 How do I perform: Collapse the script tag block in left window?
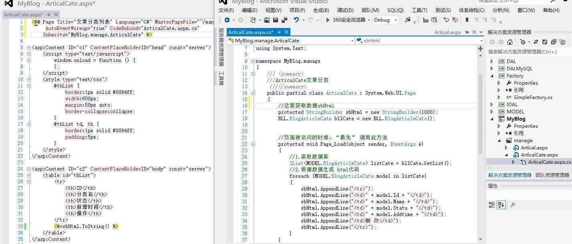click(x=29, y=54)
